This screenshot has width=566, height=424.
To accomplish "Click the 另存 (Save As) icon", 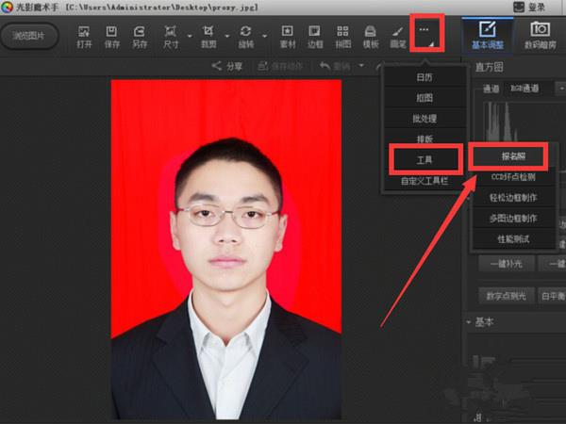I will tap(140, 36).
